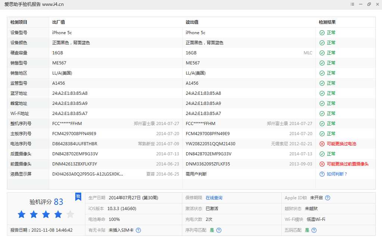Click the green check icon for 销售型号 row
This screenshot has height=240, width=382.
tap(322, 63)
